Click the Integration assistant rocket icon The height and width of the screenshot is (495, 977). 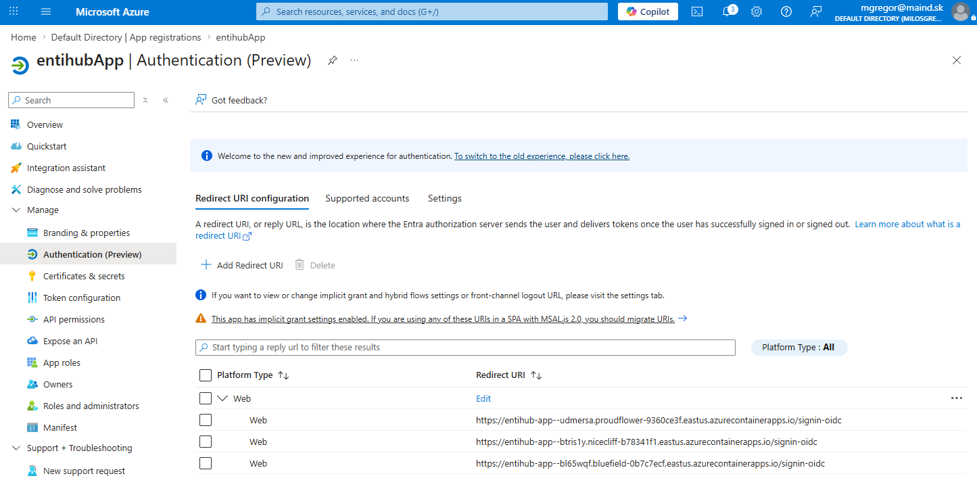pos(16,168)
